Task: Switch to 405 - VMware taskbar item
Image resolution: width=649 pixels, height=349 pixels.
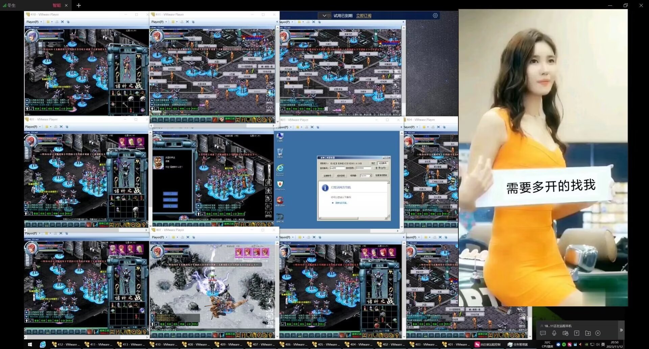Action: (x=325, y=345)
